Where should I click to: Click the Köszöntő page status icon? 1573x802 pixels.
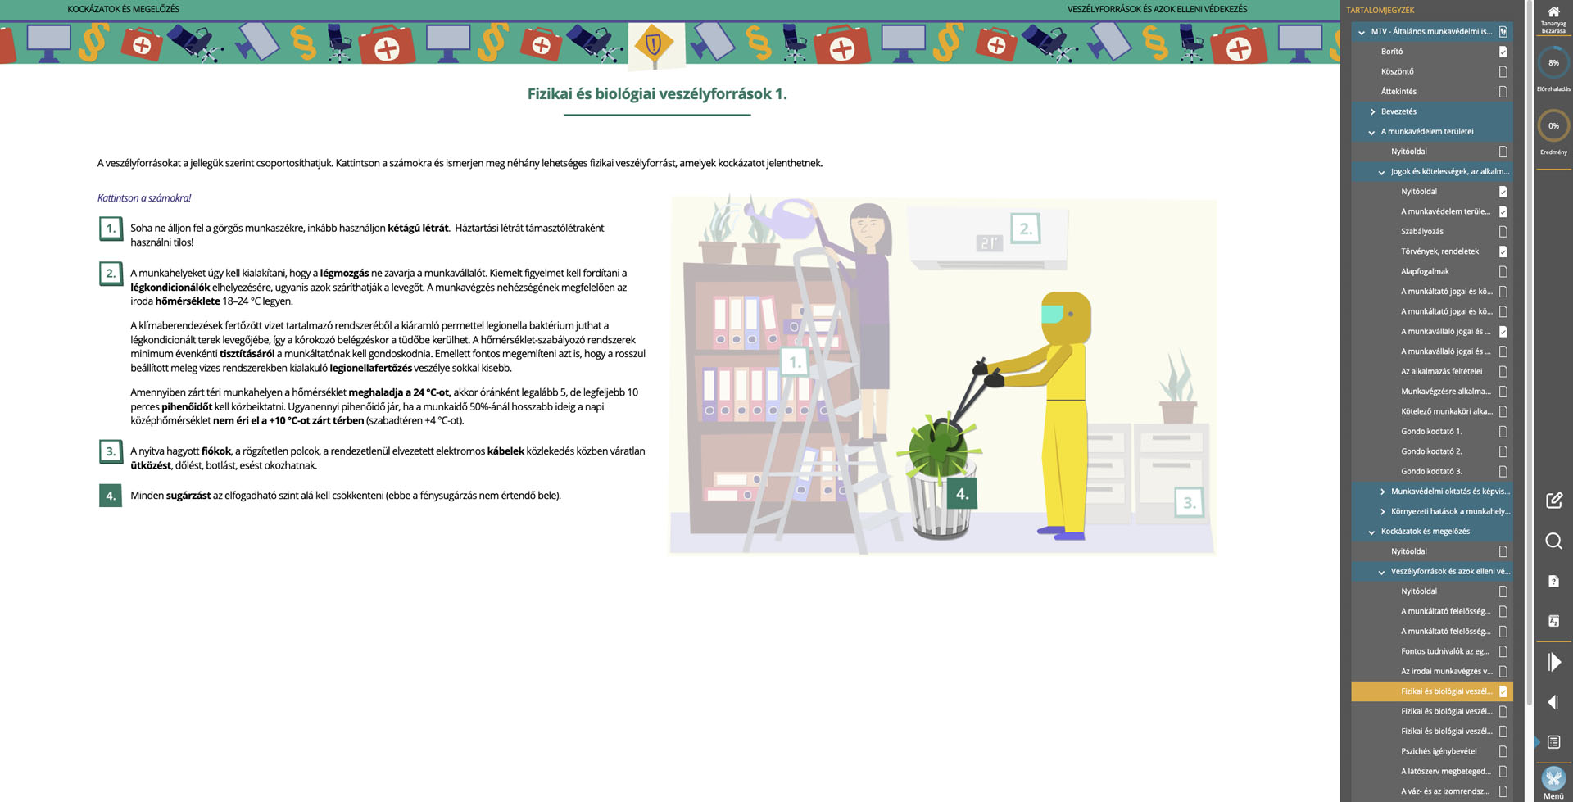pyautogui.click(x=1503, y=71)
